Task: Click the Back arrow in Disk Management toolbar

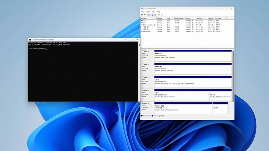Action: [x=142, y=15]
